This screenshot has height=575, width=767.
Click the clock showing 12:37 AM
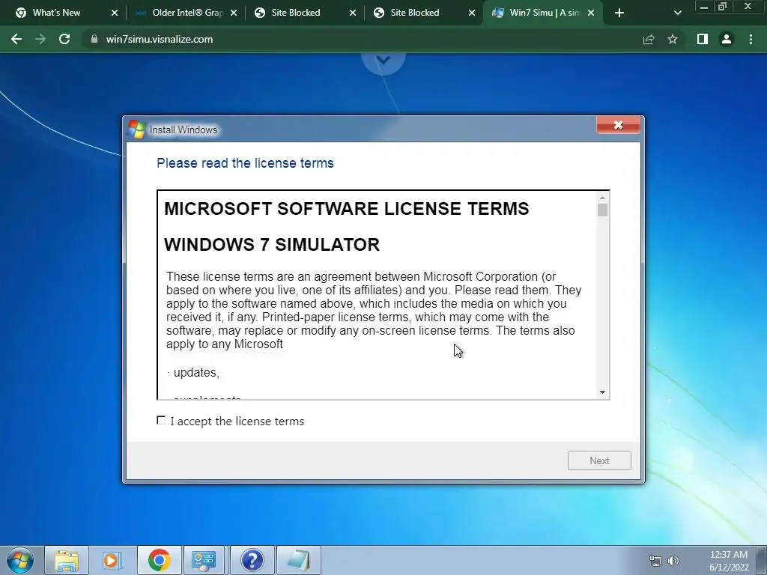coord(728,555)
